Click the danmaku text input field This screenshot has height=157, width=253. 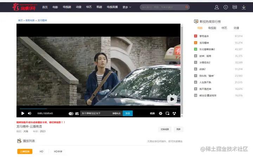pos(96,113)
